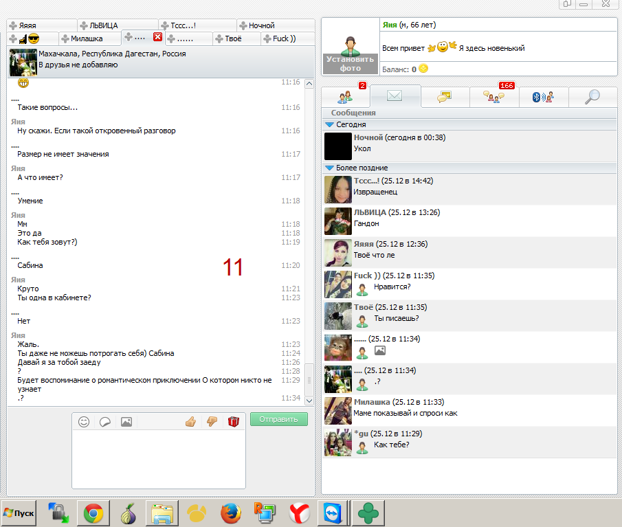Open network connection icon in taskbar

[58, 513]
